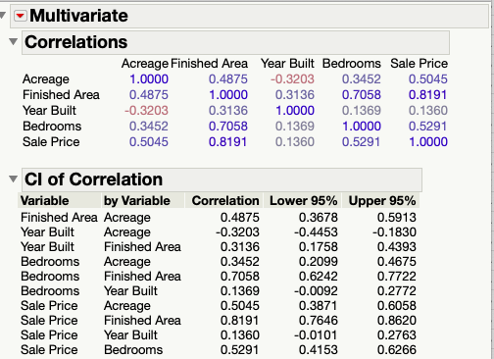
Task: Select CI correlation 0.8191 for Sale Price by Finished Area
Action: tap(240, 321)
